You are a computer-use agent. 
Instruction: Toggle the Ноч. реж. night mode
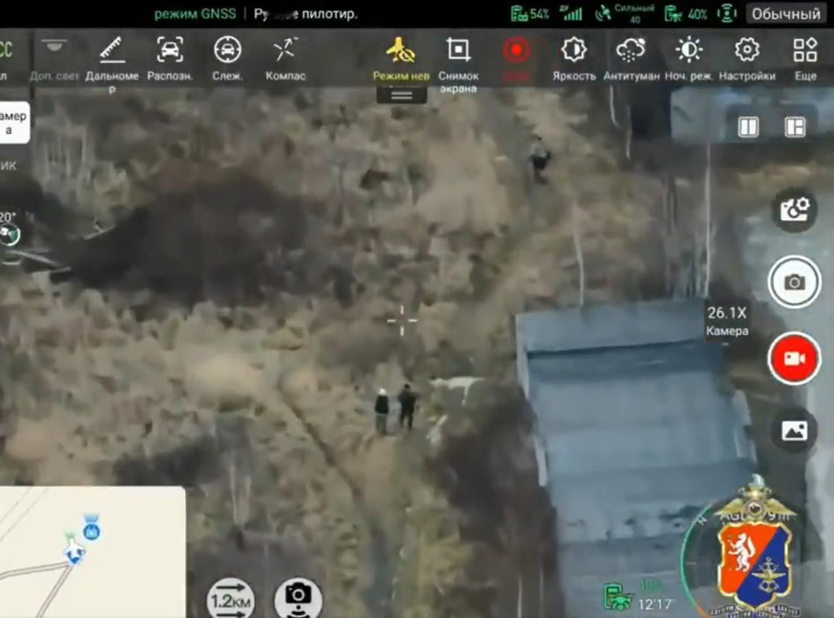[689, 59]
